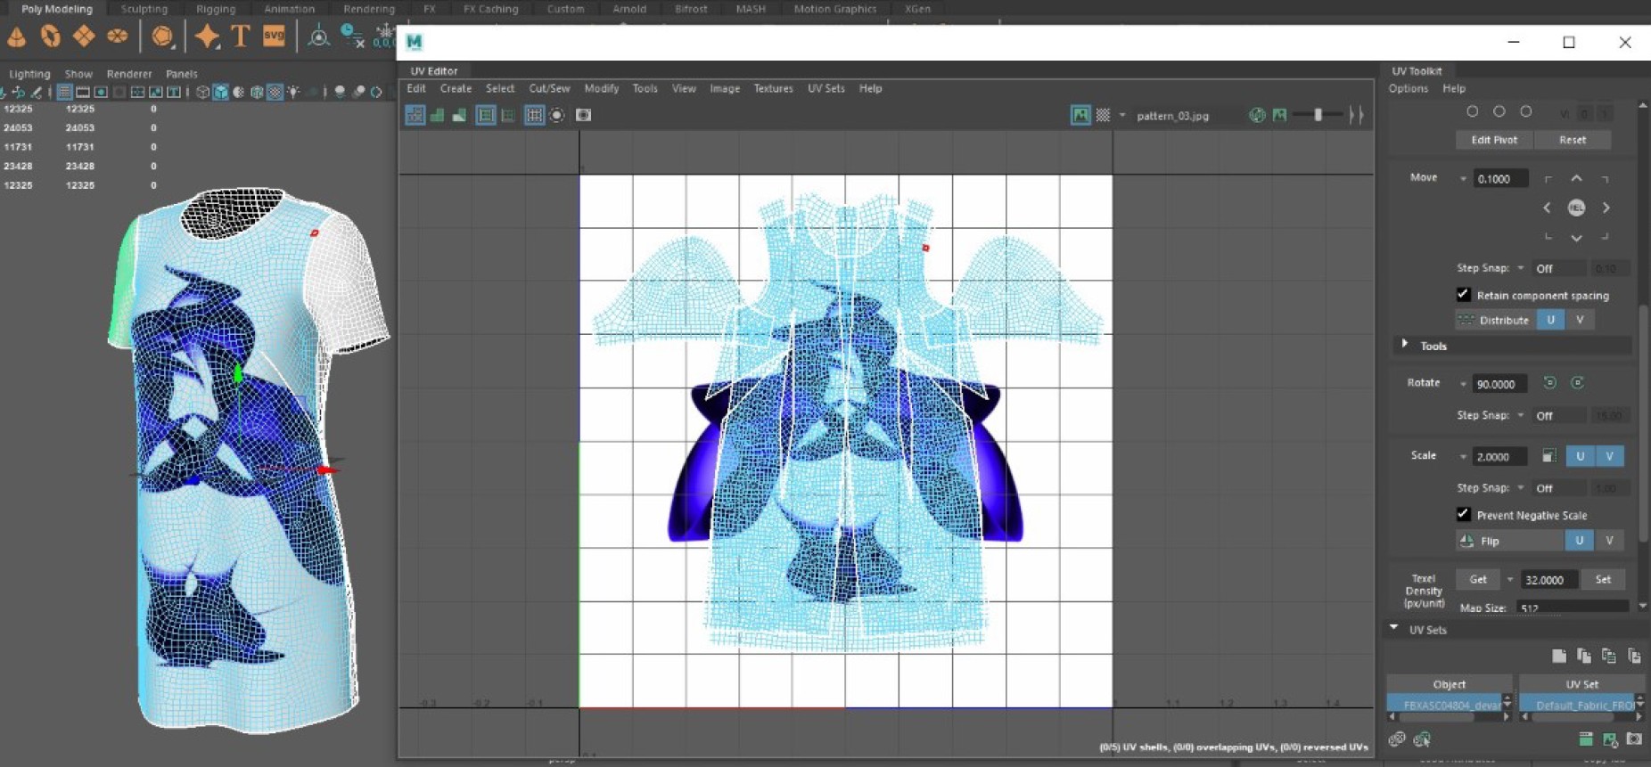
Task: Switch to the Sculpting shelf tab
Action: pyautogui.click(x=144, y=9)
